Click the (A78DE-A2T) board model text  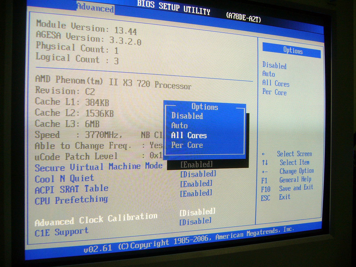(x=243, y=17)
